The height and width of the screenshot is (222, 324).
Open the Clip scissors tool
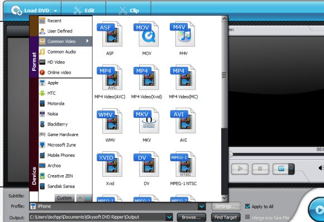click(128, 10)
